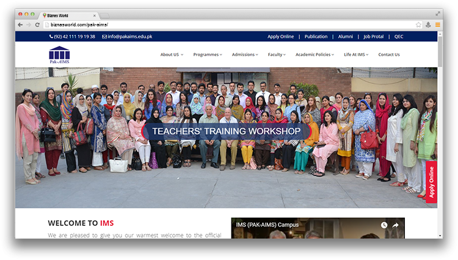Image resolution: width=458 pixels, height=260 pixels.
Task: Open the browser hamburger menu
Action: (x=437, y=24)
